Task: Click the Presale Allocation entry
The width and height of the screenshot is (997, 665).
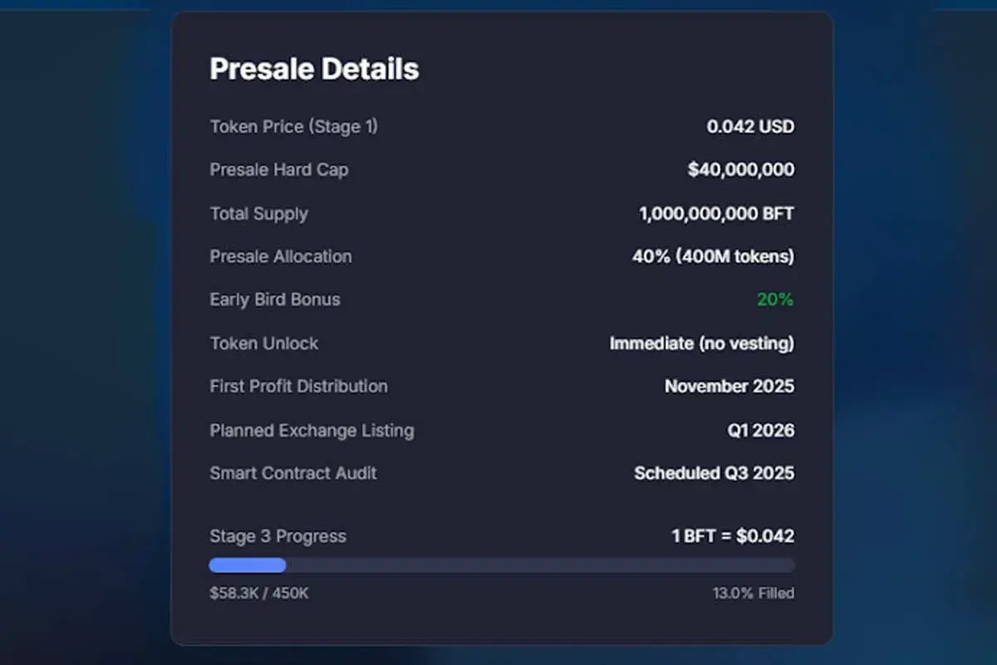Action: pyautogui.click(x=280, y=256)
